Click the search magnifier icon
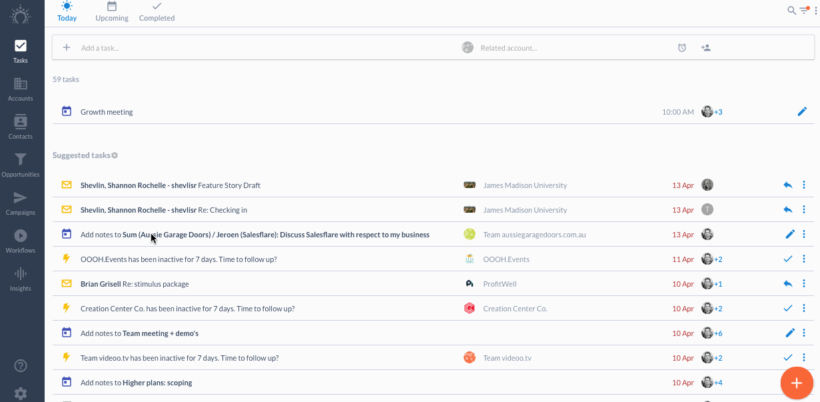The image size is (820, 402). click(x=791, y=10)
